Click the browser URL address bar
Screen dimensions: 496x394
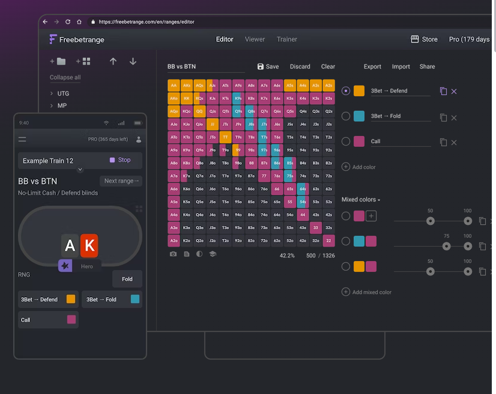coord(147,22)
